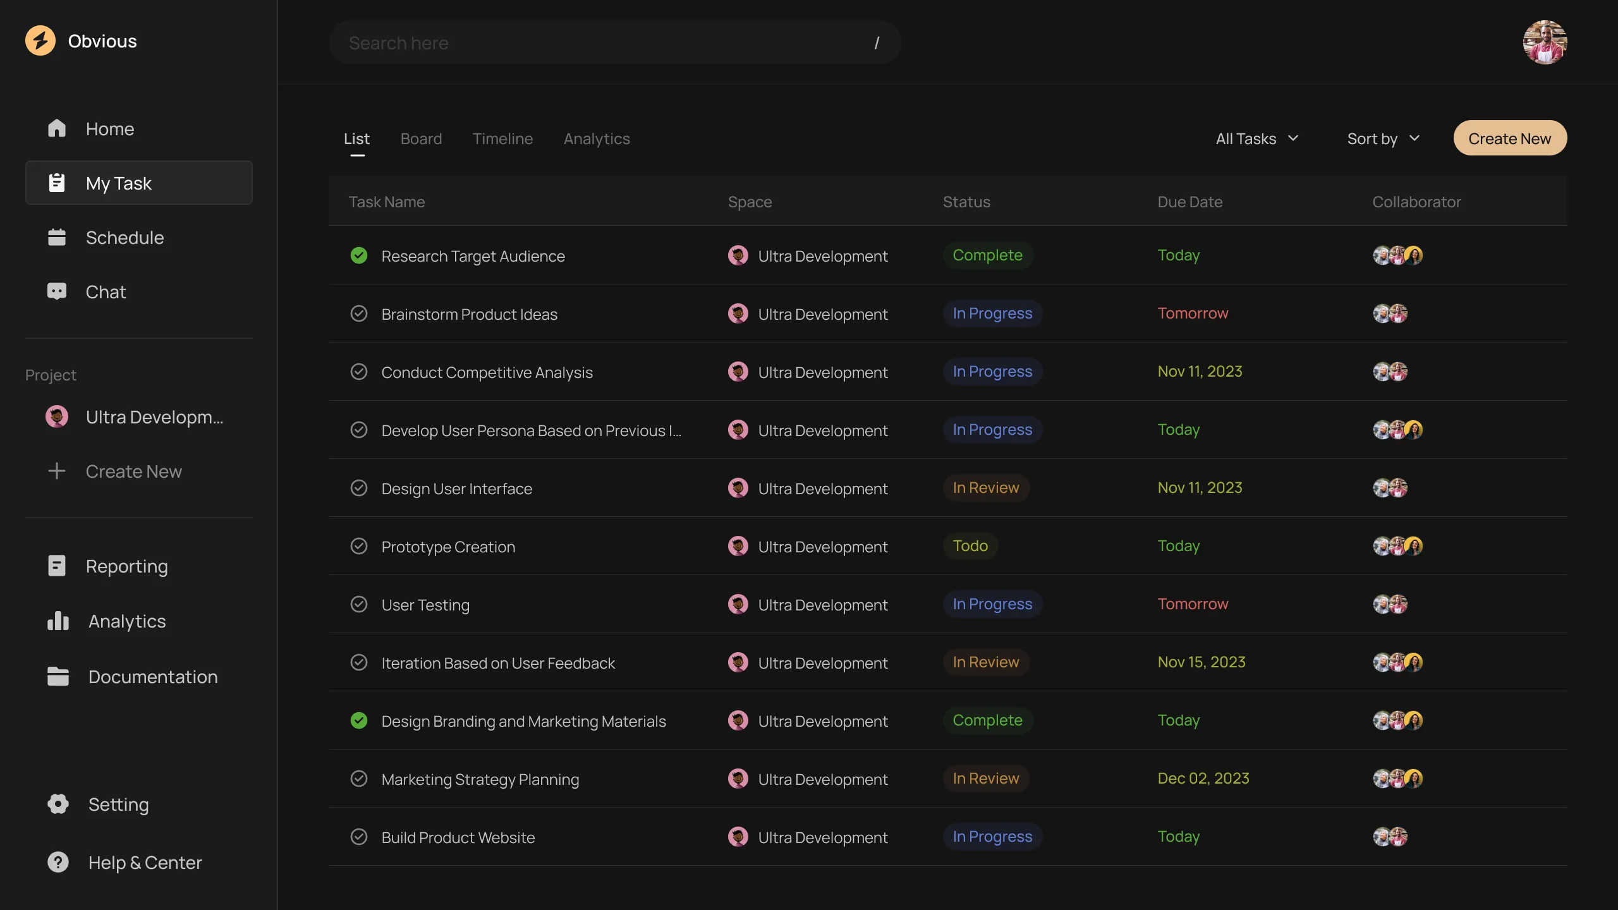This screenshot has width=1618, height=910.
Task: Open the In Review status of Design User Interface
Action: click(985, 488)
